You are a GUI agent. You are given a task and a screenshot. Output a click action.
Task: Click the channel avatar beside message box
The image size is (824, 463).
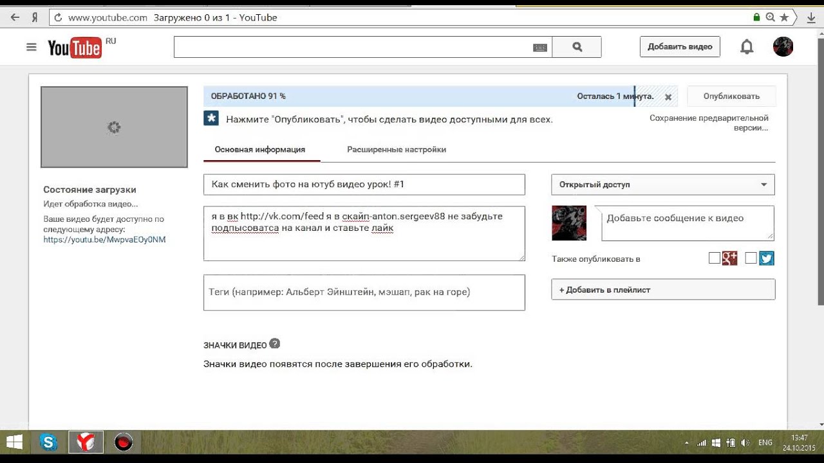(569, 223)
